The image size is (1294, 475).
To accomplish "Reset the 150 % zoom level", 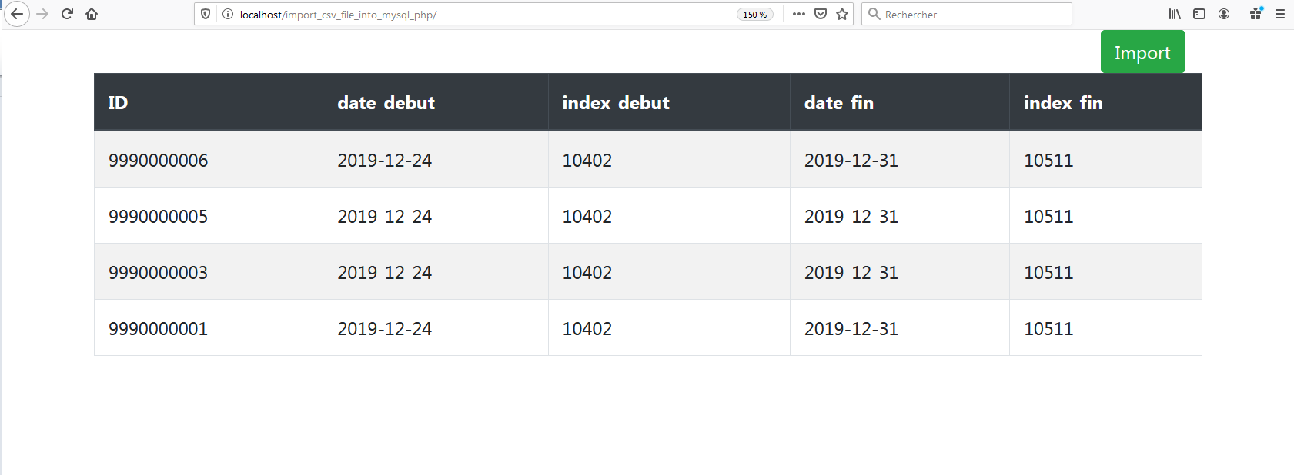I will pyautogui.click(x=754, y=15).
